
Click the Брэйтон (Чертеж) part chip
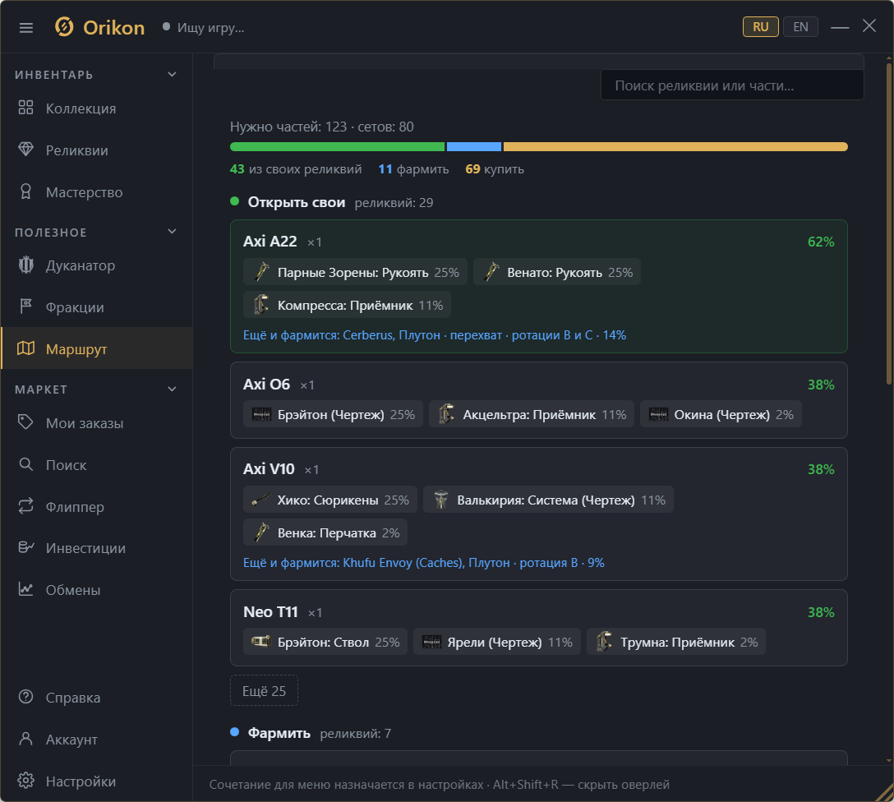pos(333,414)
